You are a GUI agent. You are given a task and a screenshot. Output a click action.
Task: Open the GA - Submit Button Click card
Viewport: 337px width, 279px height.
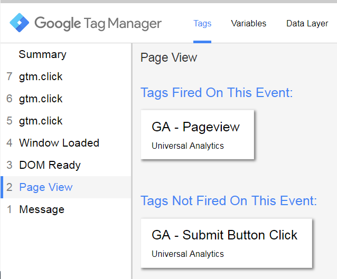click(x=226, y=243)
